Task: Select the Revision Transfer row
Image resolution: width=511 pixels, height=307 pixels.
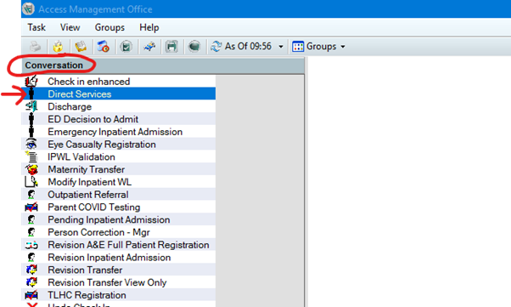Action: 119,270
